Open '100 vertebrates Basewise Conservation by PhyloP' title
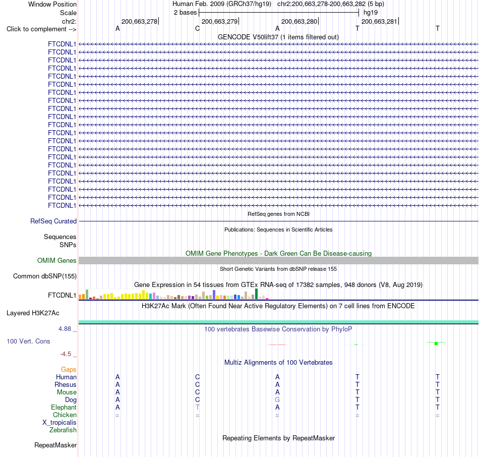Image resolution: width=479 pixels, height=457 pixels. (278, 329)
